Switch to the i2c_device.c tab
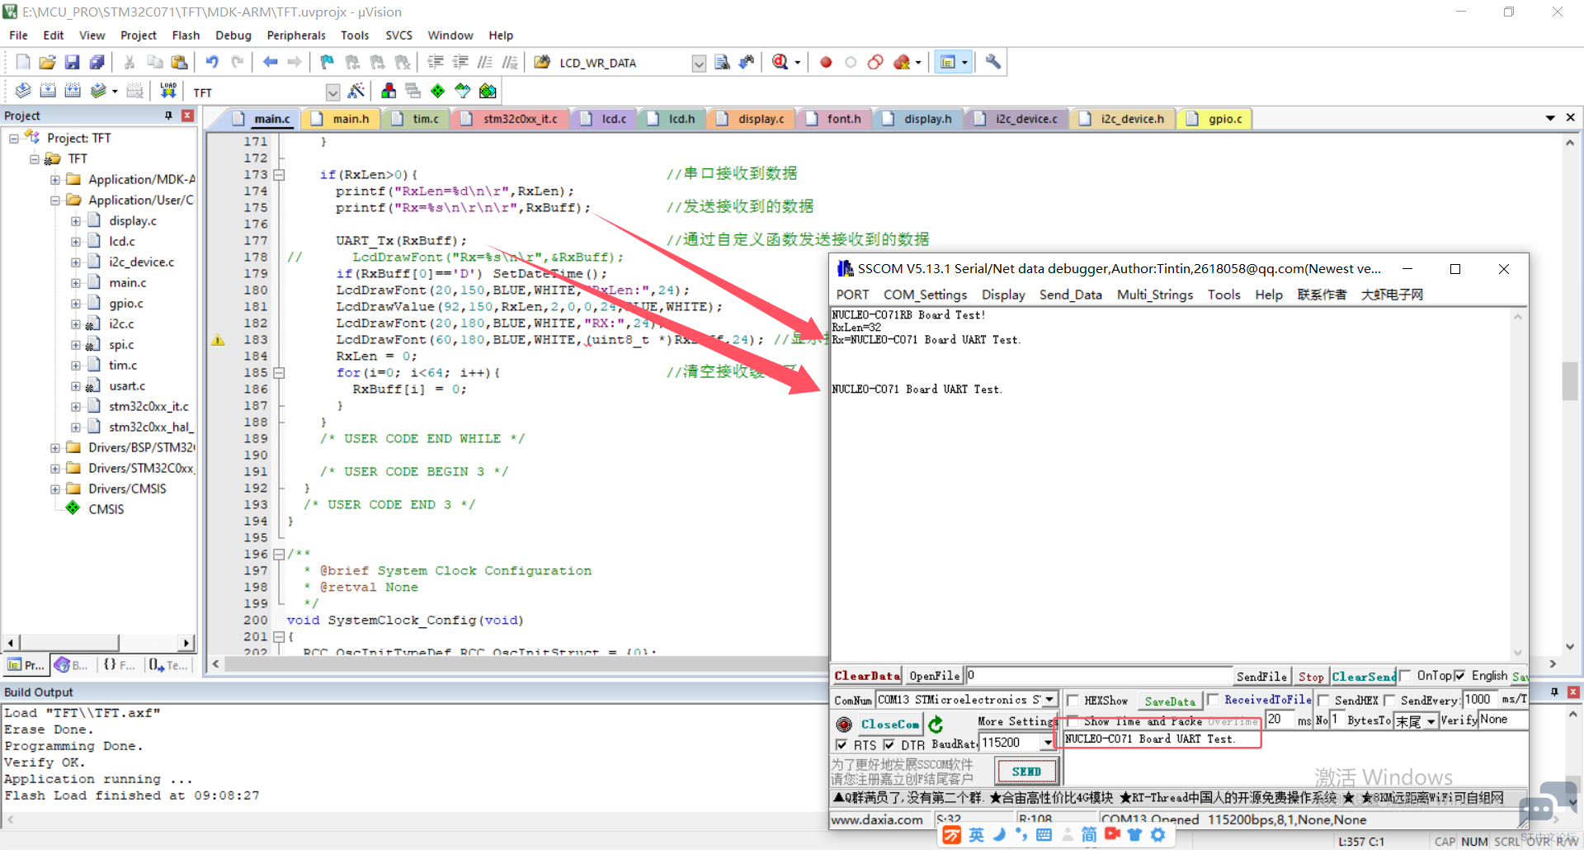 1019,119
